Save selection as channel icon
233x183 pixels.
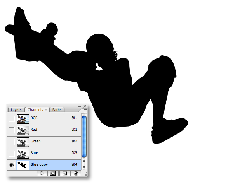pos(53,173)
